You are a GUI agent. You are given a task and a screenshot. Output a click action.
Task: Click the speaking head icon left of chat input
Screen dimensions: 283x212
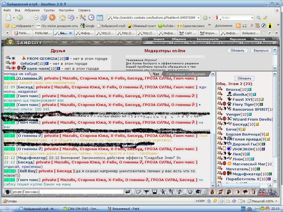coord(7,192)
